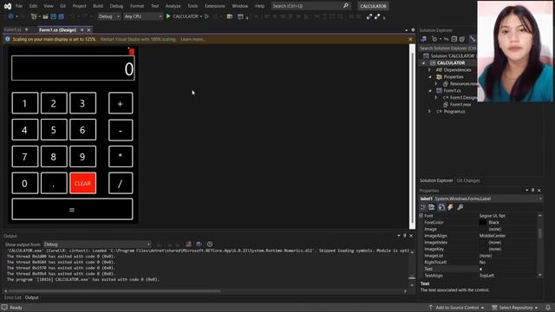
Task: Click Start Without Debugging outline play icon
Action: coord(207,16)
